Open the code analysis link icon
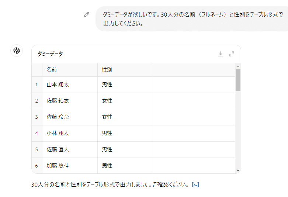The width and height of the screenshot is (288, 197). [x=195, y=184]
